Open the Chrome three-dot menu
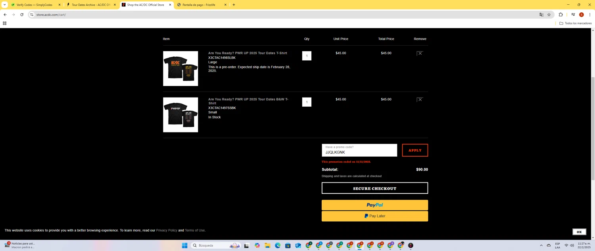This screenshot has width=595, height=251. (x=590, y=15)
